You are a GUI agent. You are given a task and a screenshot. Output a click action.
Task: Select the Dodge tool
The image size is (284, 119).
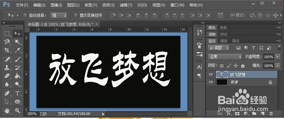pos(17,84)
